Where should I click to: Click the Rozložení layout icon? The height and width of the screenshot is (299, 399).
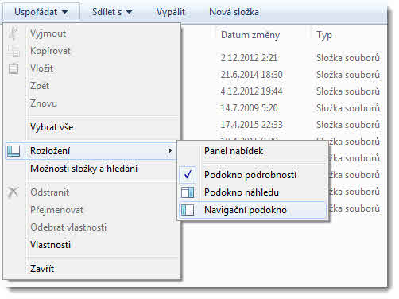pyautogui.click(x=14, y=151)
